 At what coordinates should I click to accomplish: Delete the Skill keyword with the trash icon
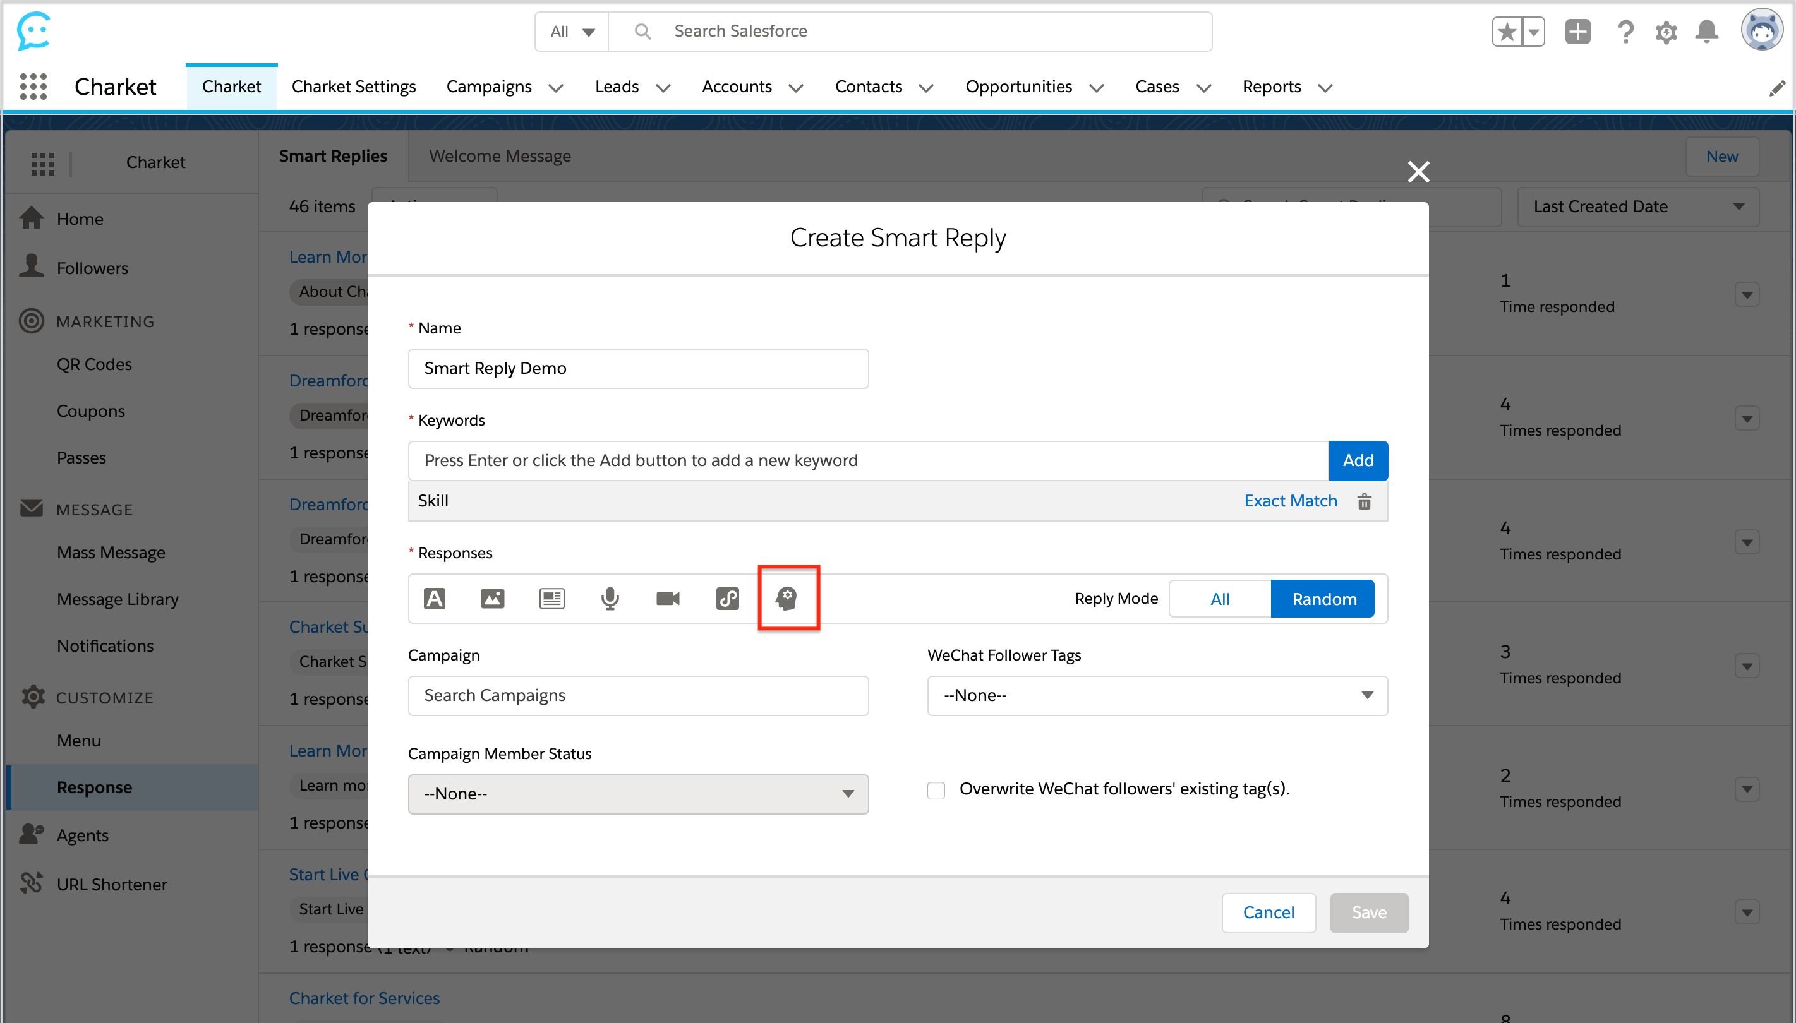point(1364,501)
